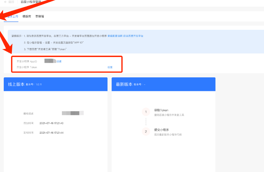Click 设置 next to the AppID value
The image size is (264, 172).
59,61
